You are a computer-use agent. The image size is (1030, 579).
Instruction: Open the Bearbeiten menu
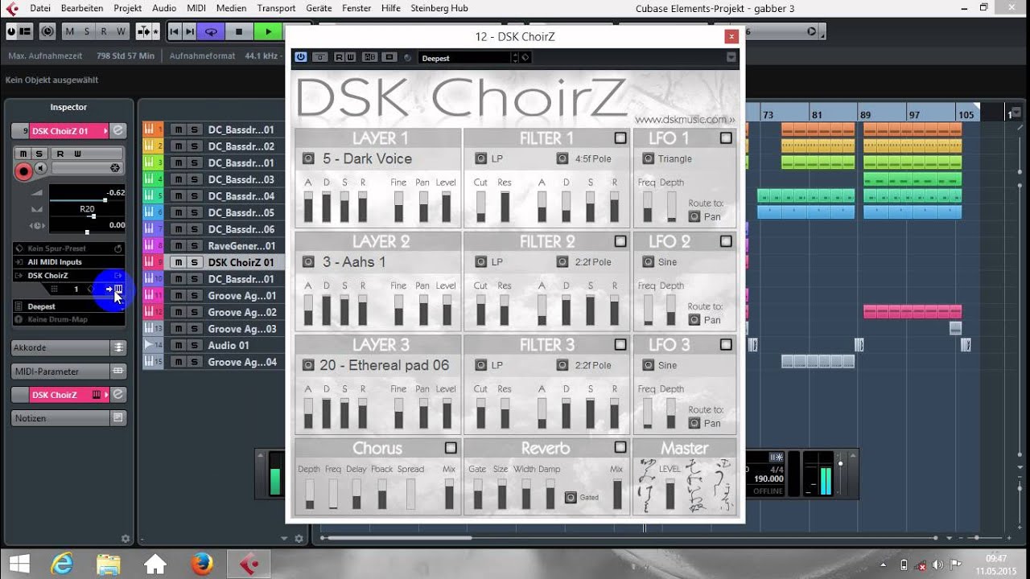tap(82, 8)
